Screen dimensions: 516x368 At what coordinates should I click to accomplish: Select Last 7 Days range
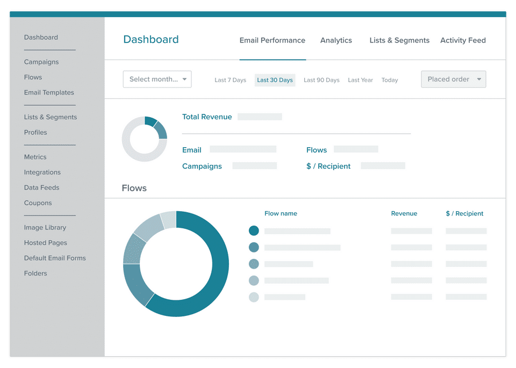click(x=231, y=80)
